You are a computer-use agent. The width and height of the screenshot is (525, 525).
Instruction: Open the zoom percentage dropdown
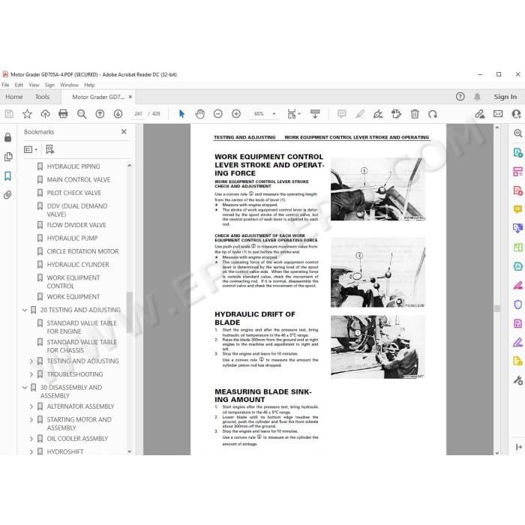pyautogui.click(x=274, y=114)
